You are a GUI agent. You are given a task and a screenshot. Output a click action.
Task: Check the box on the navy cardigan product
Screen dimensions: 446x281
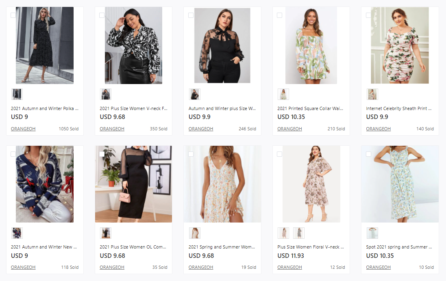[13, 154]
